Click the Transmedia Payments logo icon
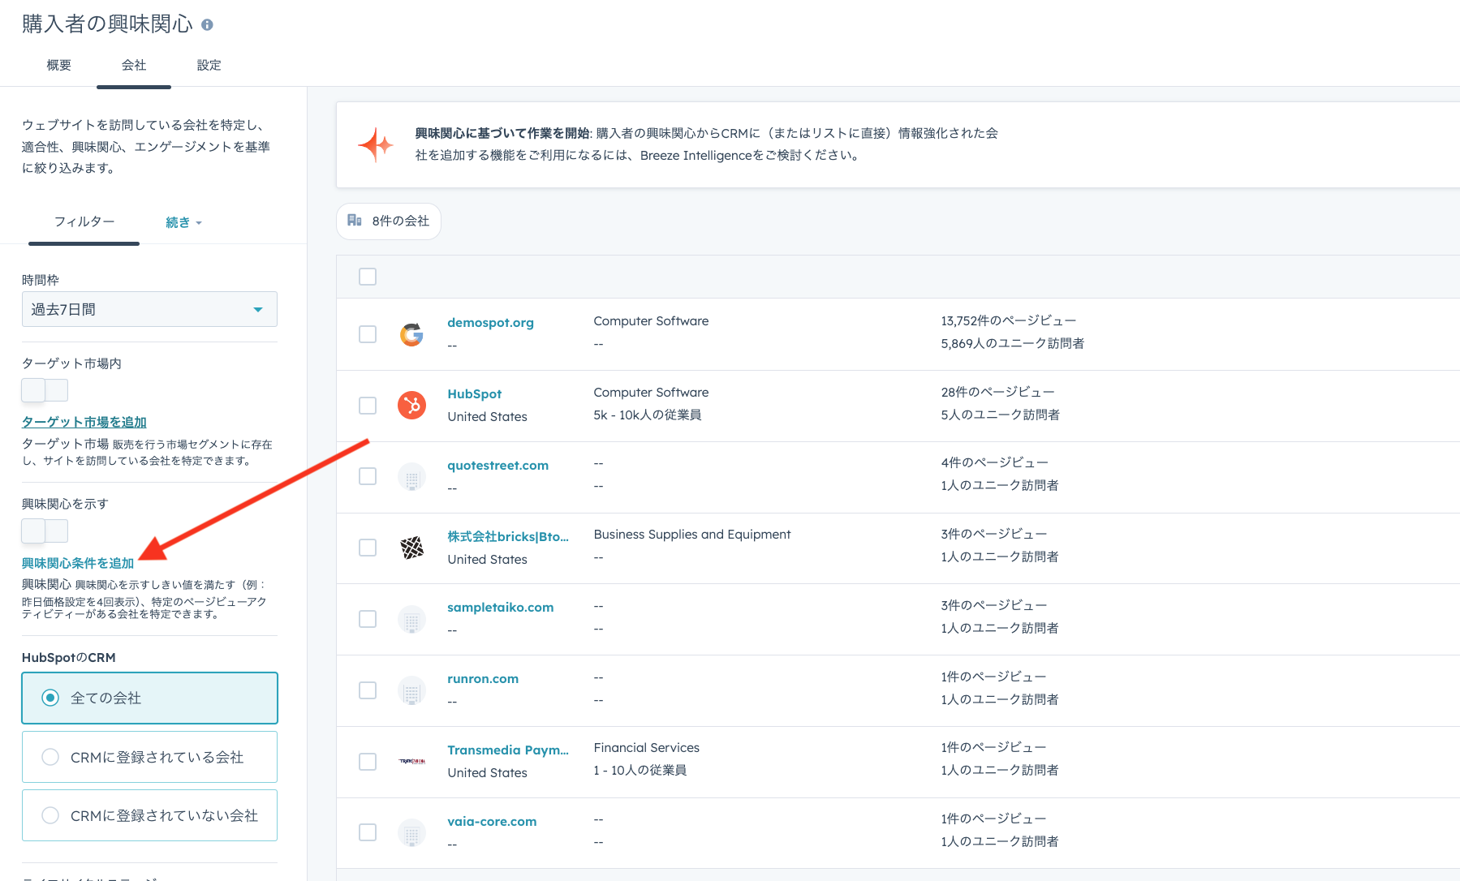The width and height of the screenshot is (1460, 881). coord(411,761)
